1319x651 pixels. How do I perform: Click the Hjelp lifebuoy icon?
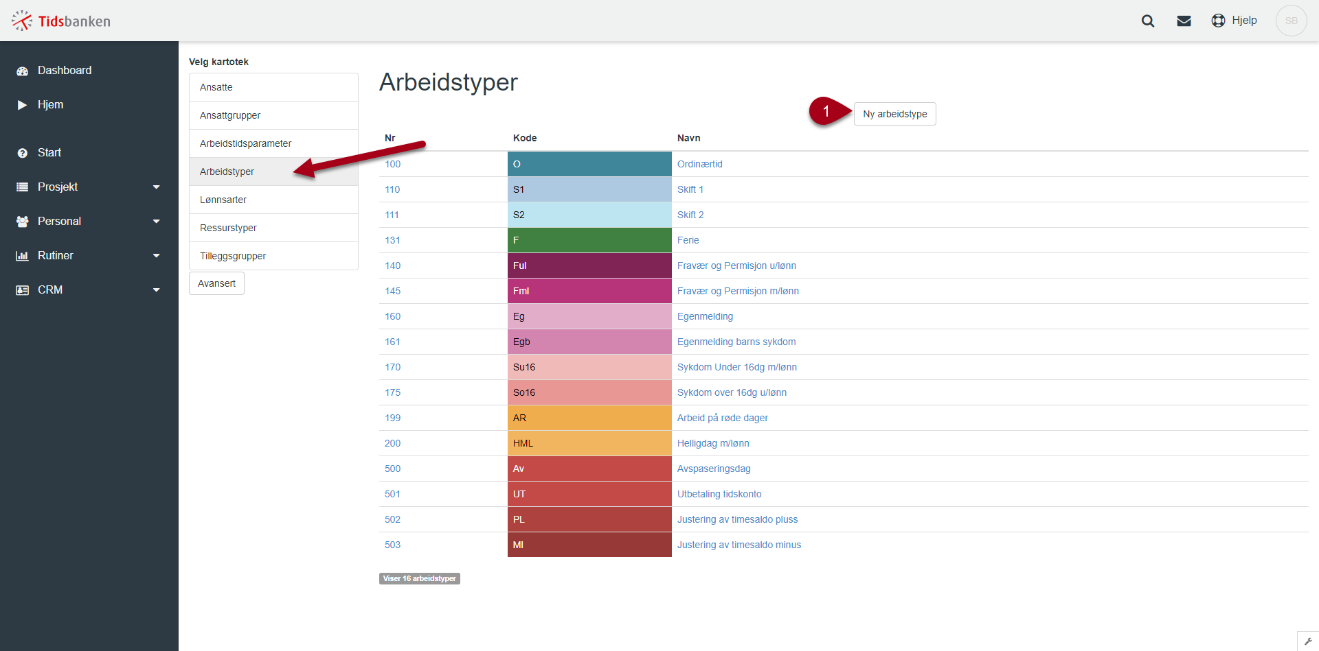tap(1218, 21)
